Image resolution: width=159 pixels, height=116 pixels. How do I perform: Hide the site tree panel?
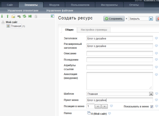pyautogui.click(x=52, y=16)
